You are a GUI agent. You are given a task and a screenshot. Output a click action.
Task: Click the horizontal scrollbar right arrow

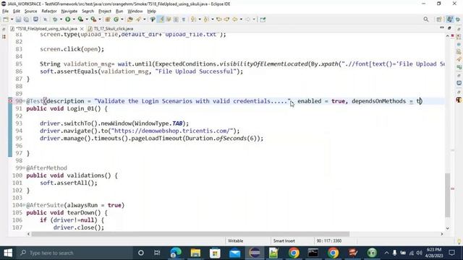[x=442, y=234]
